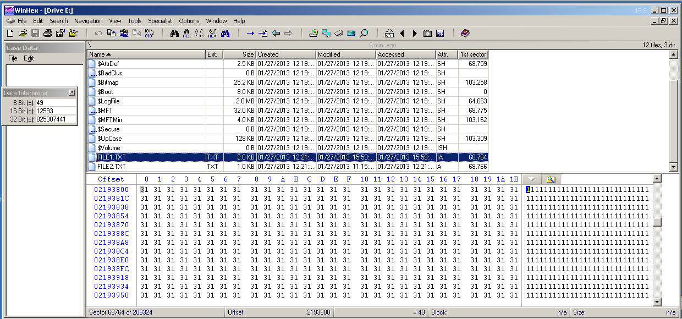
Task: Open the Navigation menu
Action: coord(88,21)
